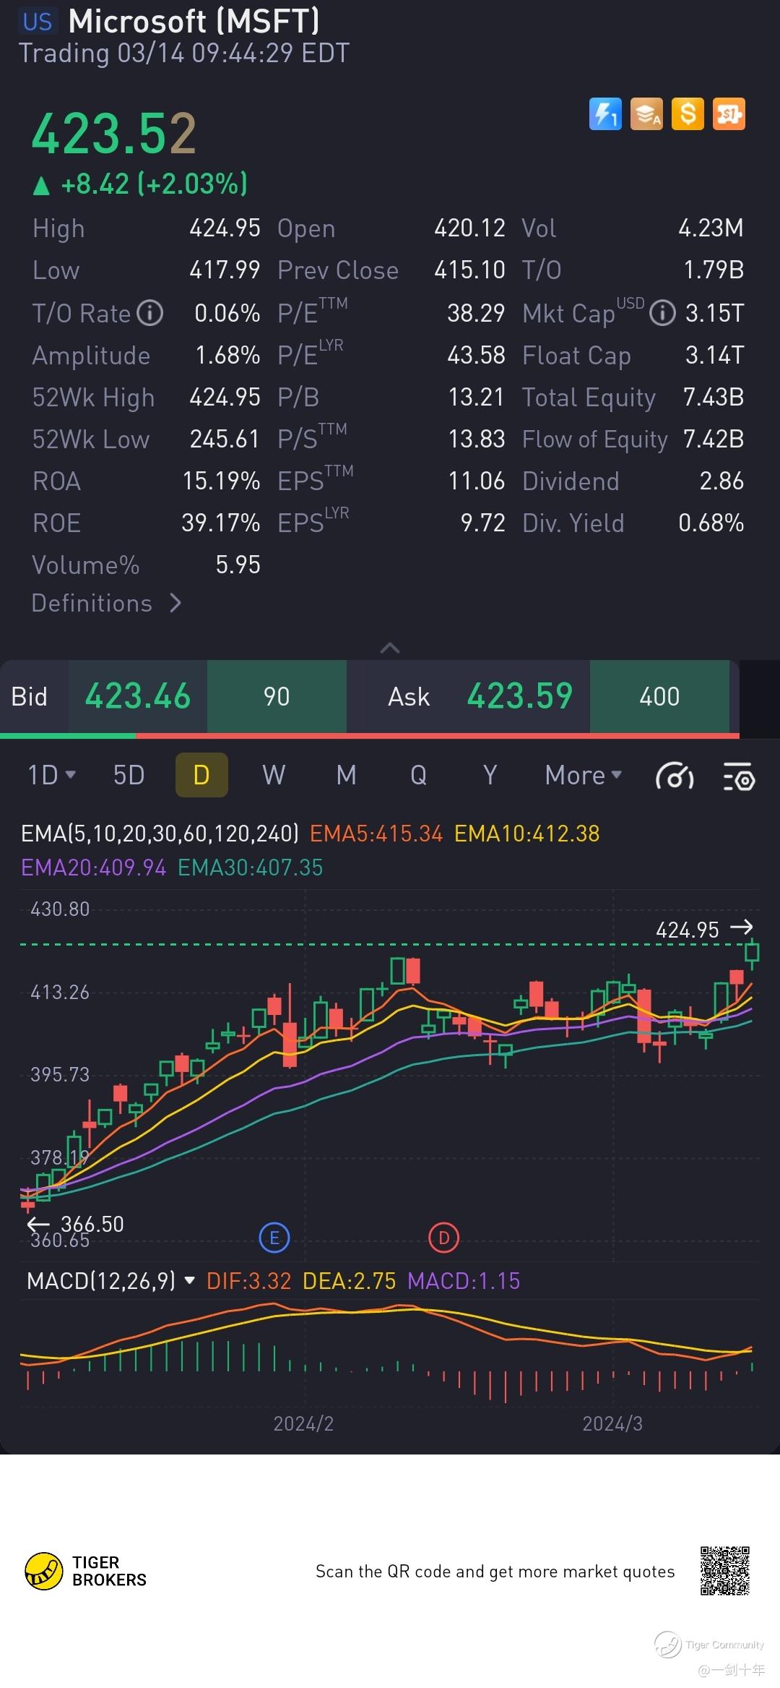Tap EMA20:409.94 value
The height and width of the screenshot is (1688, 780).
(x=93, y=867)
